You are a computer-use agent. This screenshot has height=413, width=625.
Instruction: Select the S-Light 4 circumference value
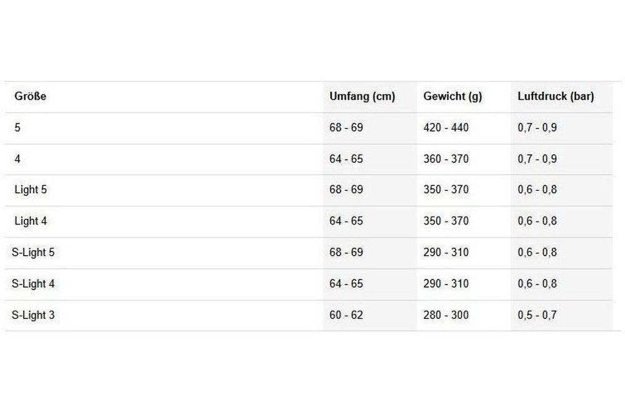(346, 284)
